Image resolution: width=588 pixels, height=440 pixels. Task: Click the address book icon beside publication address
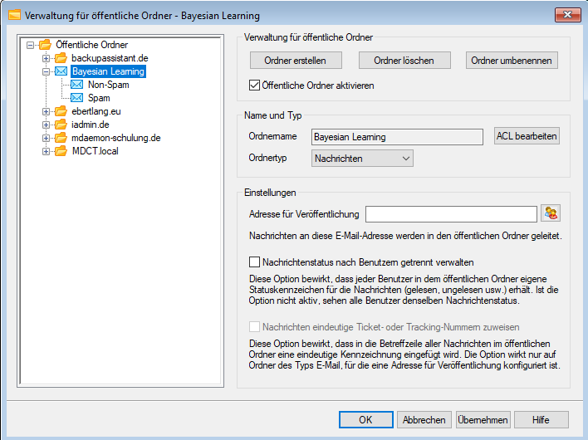pyautogui.click(x=550, y=214)
